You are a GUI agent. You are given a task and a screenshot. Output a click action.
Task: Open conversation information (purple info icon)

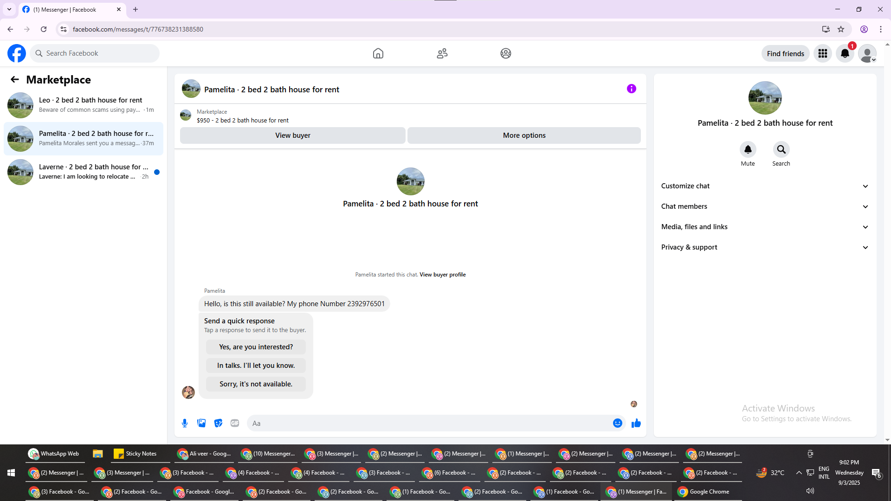click(632, 89)
